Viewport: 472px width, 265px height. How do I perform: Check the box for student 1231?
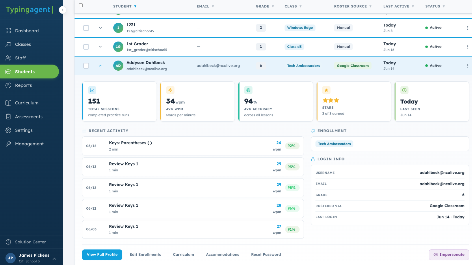[86, 28]
